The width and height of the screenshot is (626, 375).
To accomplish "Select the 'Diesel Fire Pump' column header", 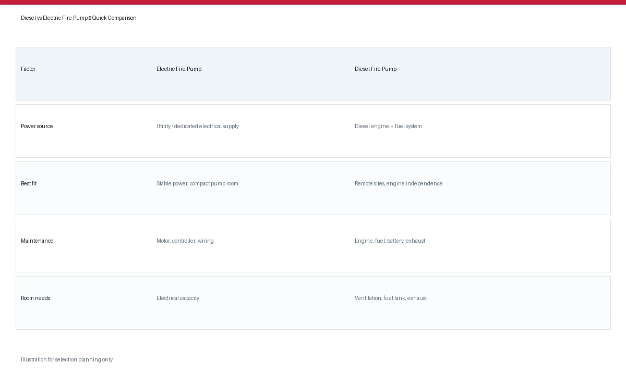I will tap(376, 69).
